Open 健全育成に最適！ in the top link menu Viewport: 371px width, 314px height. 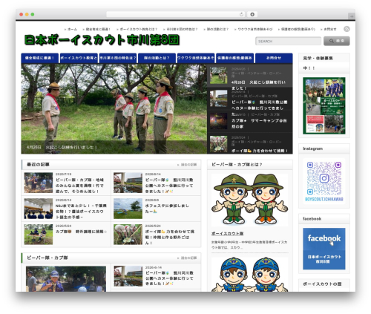click(98, 29)
